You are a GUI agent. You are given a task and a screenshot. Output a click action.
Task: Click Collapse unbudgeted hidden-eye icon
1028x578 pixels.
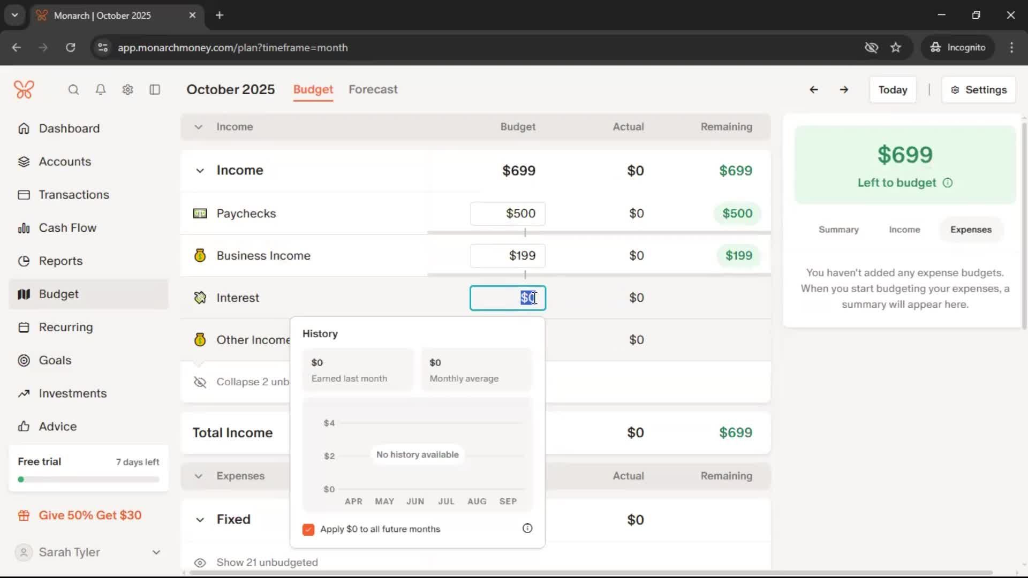pyautogui.click(x=200, y=382)
